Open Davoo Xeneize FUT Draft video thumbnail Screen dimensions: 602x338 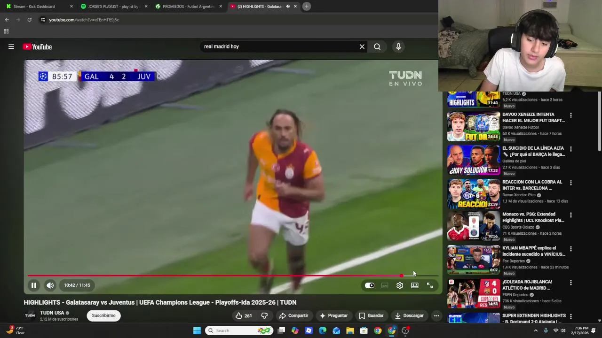(x=474, y=126)
